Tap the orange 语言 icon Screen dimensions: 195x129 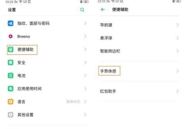[x=11, y=102]
